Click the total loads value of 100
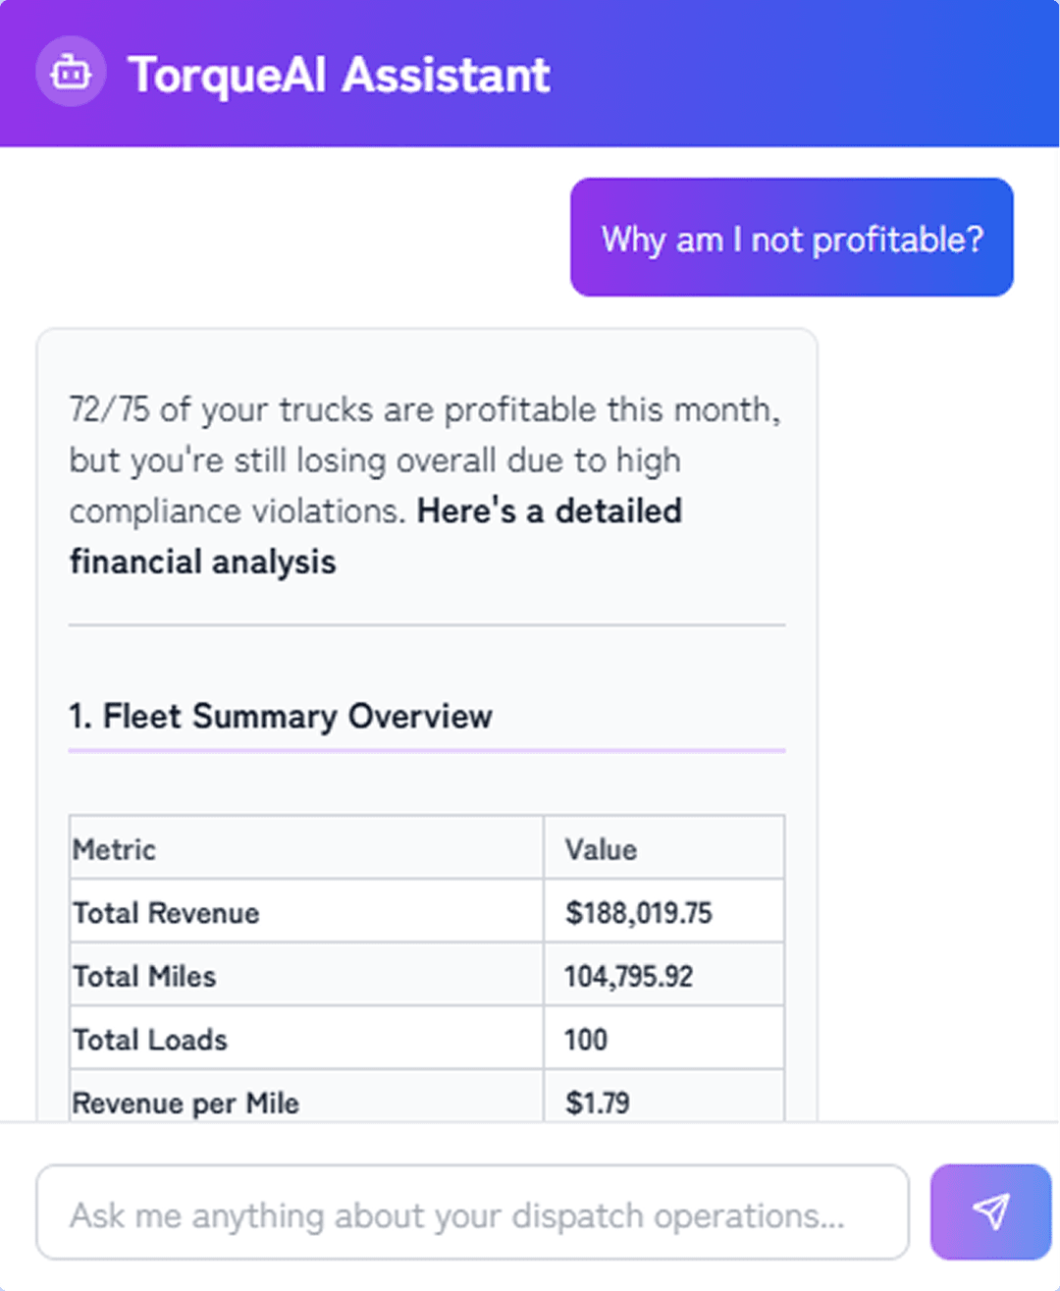 point(586,1040)
